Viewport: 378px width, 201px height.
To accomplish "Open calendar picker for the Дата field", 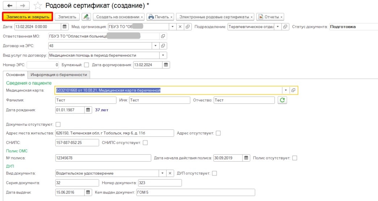I will pos(64,27).
